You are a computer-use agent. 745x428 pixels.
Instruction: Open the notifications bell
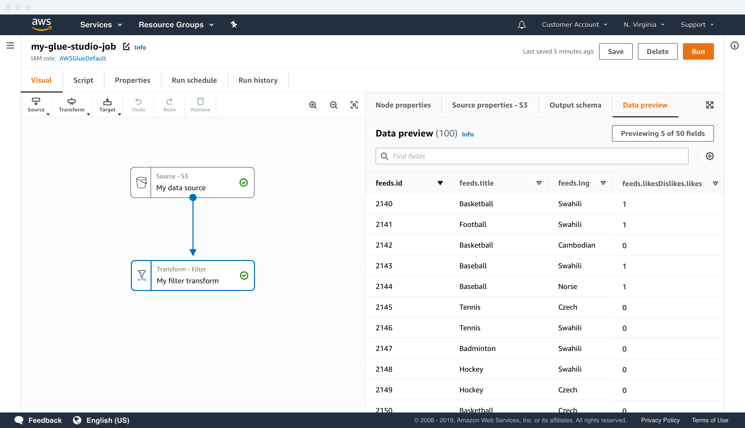tap(521, 25)
